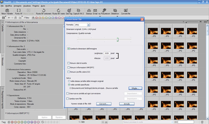Click the Punto AF toolbar icon

[19, 12]
